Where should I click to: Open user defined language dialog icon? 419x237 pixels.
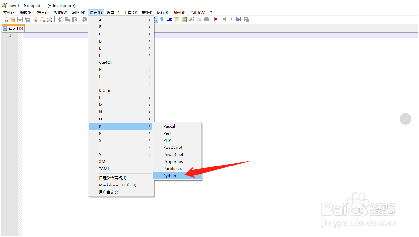click(177, 19)
